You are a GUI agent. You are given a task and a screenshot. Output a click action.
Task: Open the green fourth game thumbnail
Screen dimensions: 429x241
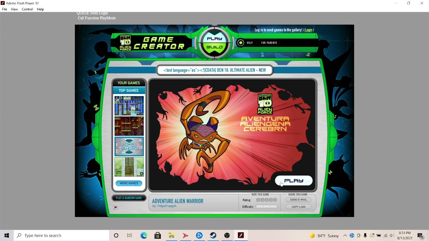click(129, 167)
